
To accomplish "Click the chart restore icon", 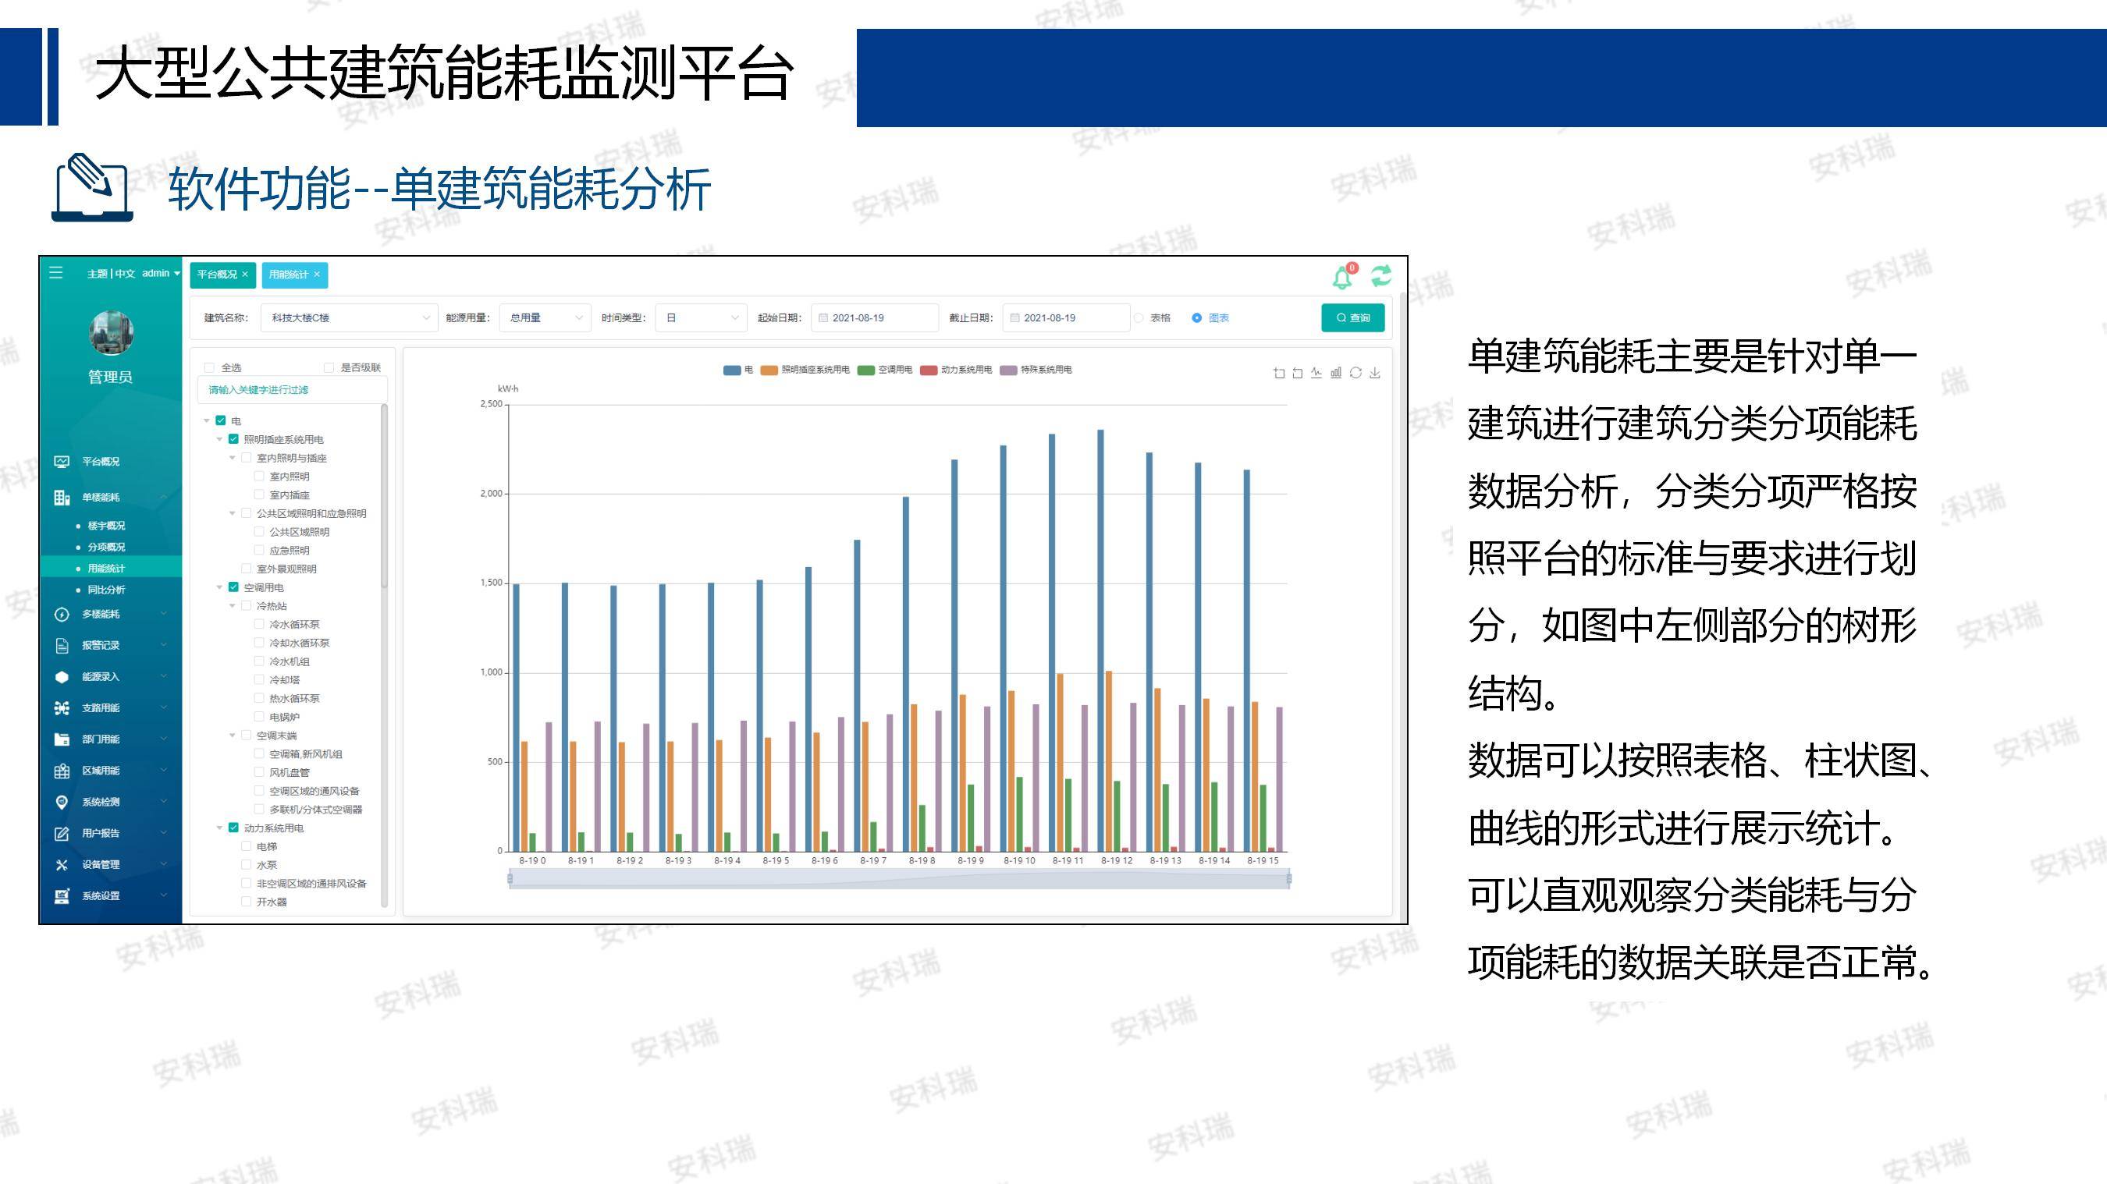I will click(1356, 373).
